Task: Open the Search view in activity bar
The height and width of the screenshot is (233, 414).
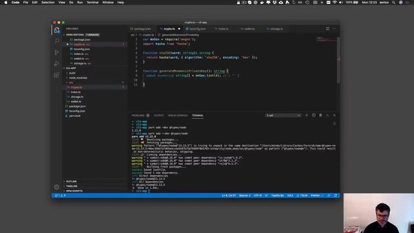Action: coord(56,41)
